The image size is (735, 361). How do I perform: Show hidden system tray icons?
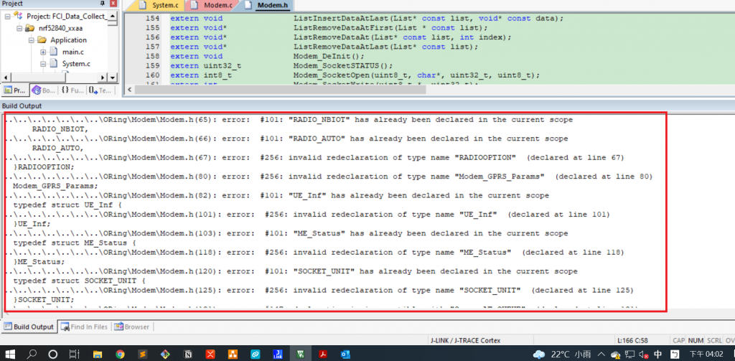[602, 354]
